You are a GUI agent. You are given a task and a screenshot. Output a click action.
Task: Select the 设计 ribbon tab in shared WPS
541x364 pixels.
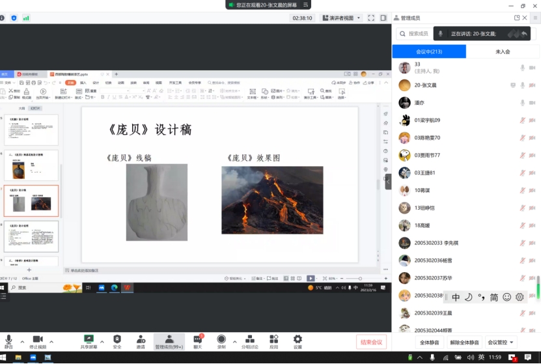(96, 83)
